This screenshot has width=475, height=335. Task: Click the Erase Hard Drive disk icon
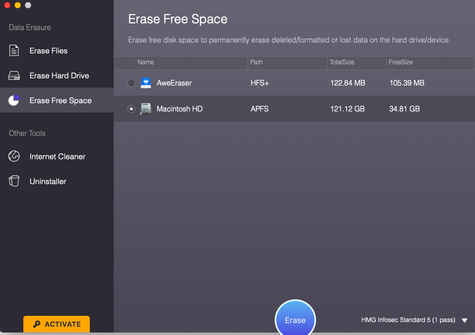point(14,75)
